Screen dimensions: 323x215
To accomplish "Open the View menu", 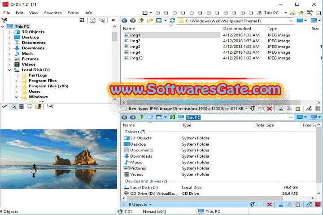I will [x=34, y=13].
